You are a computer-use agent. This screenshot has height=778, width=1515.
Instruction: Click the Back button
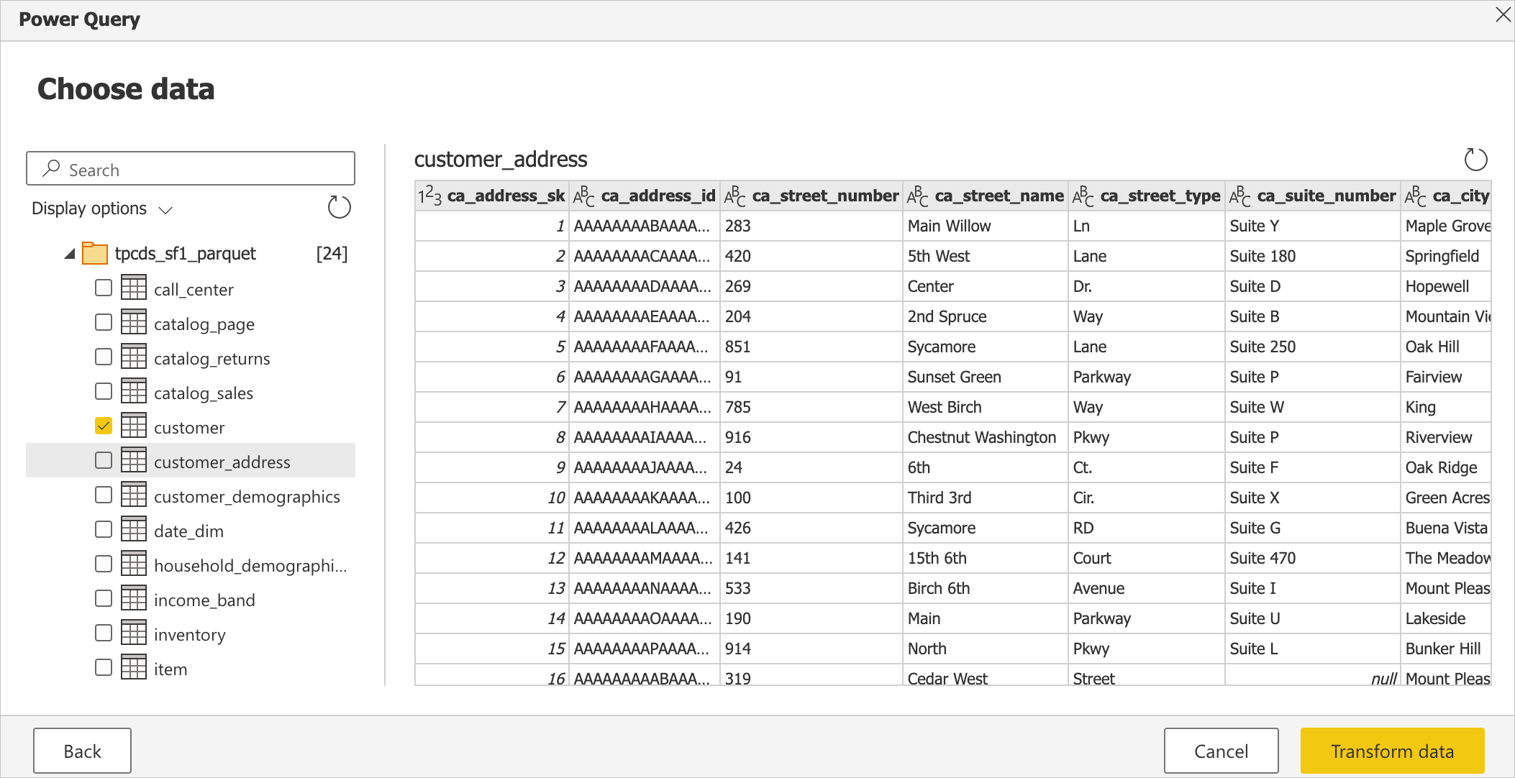[x=83, y=750]
